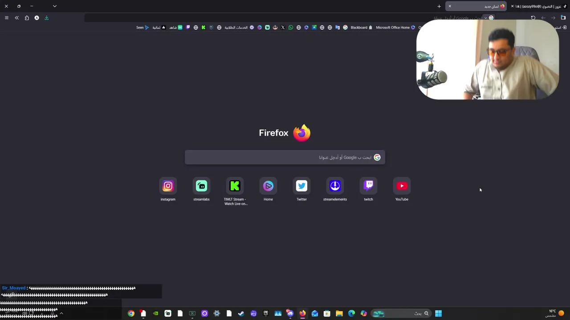Open the ثمانية bookmark
The width and height of the screenshot is (570, 320).
[159, 28]
